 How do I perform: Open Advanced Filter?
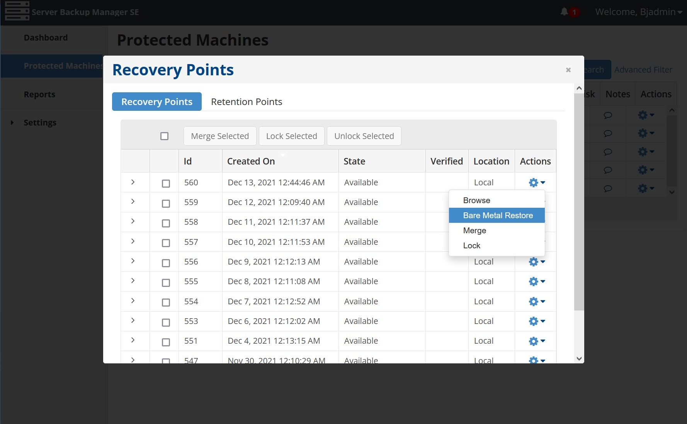(x=643, y=70)
